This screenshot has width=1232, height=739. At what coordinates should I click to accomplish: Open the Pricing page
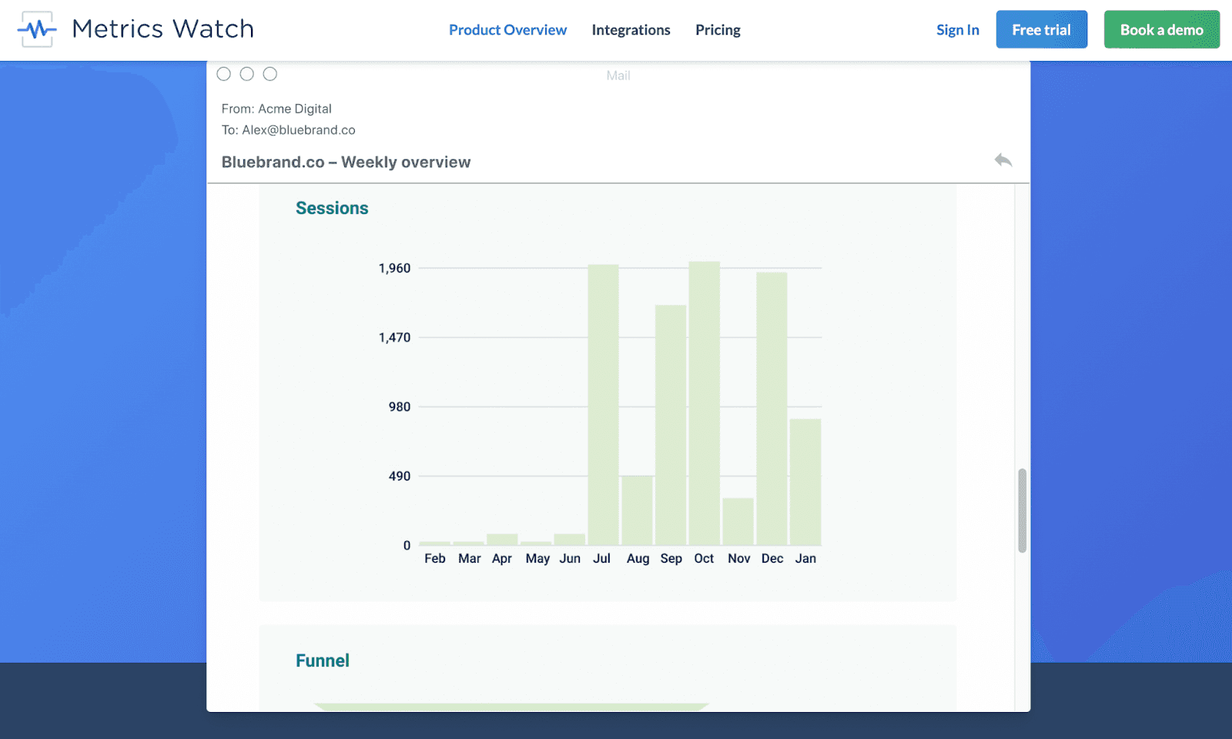pos(718,30)
